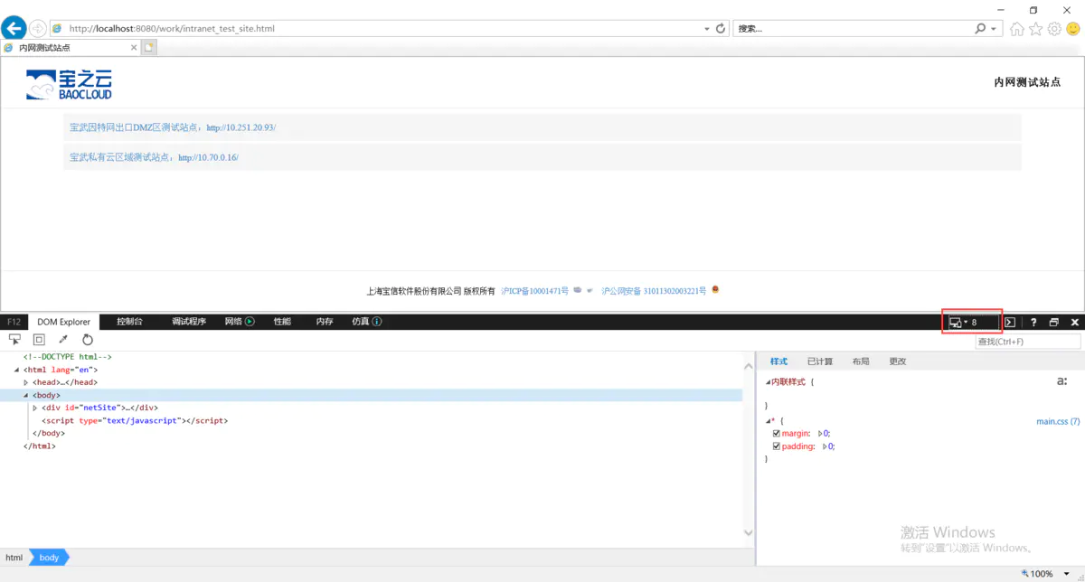The height and width of the screenshot is (582, 1085).
Task: Open the 已计算 styles tab
Action: tap(820, 361)
